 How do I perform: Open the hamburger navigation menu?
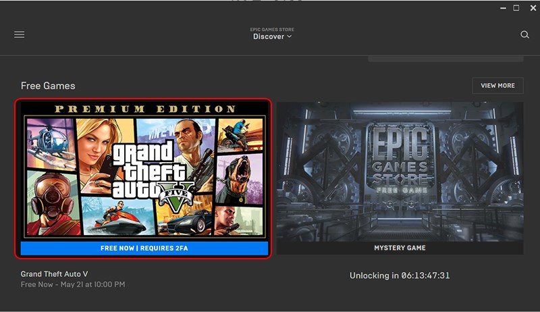(x=20, y=34)
